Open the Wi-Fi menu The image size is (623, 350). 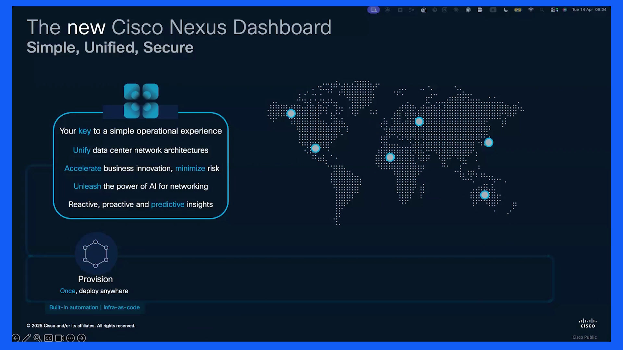coord(531,10)
